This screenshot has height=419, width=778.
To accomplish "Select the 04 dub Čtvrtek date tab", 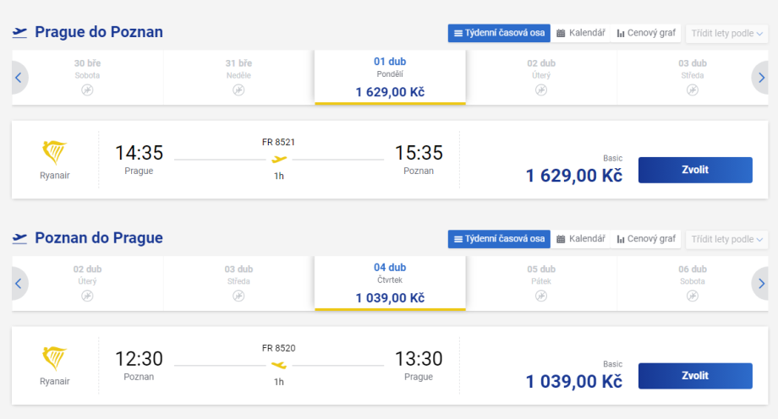I will point(390,283).
